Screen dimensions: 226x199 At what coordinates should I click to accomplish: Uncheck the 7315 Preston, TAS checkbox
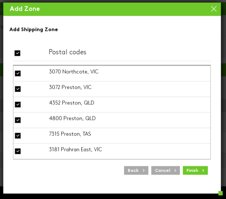[18, 135]
